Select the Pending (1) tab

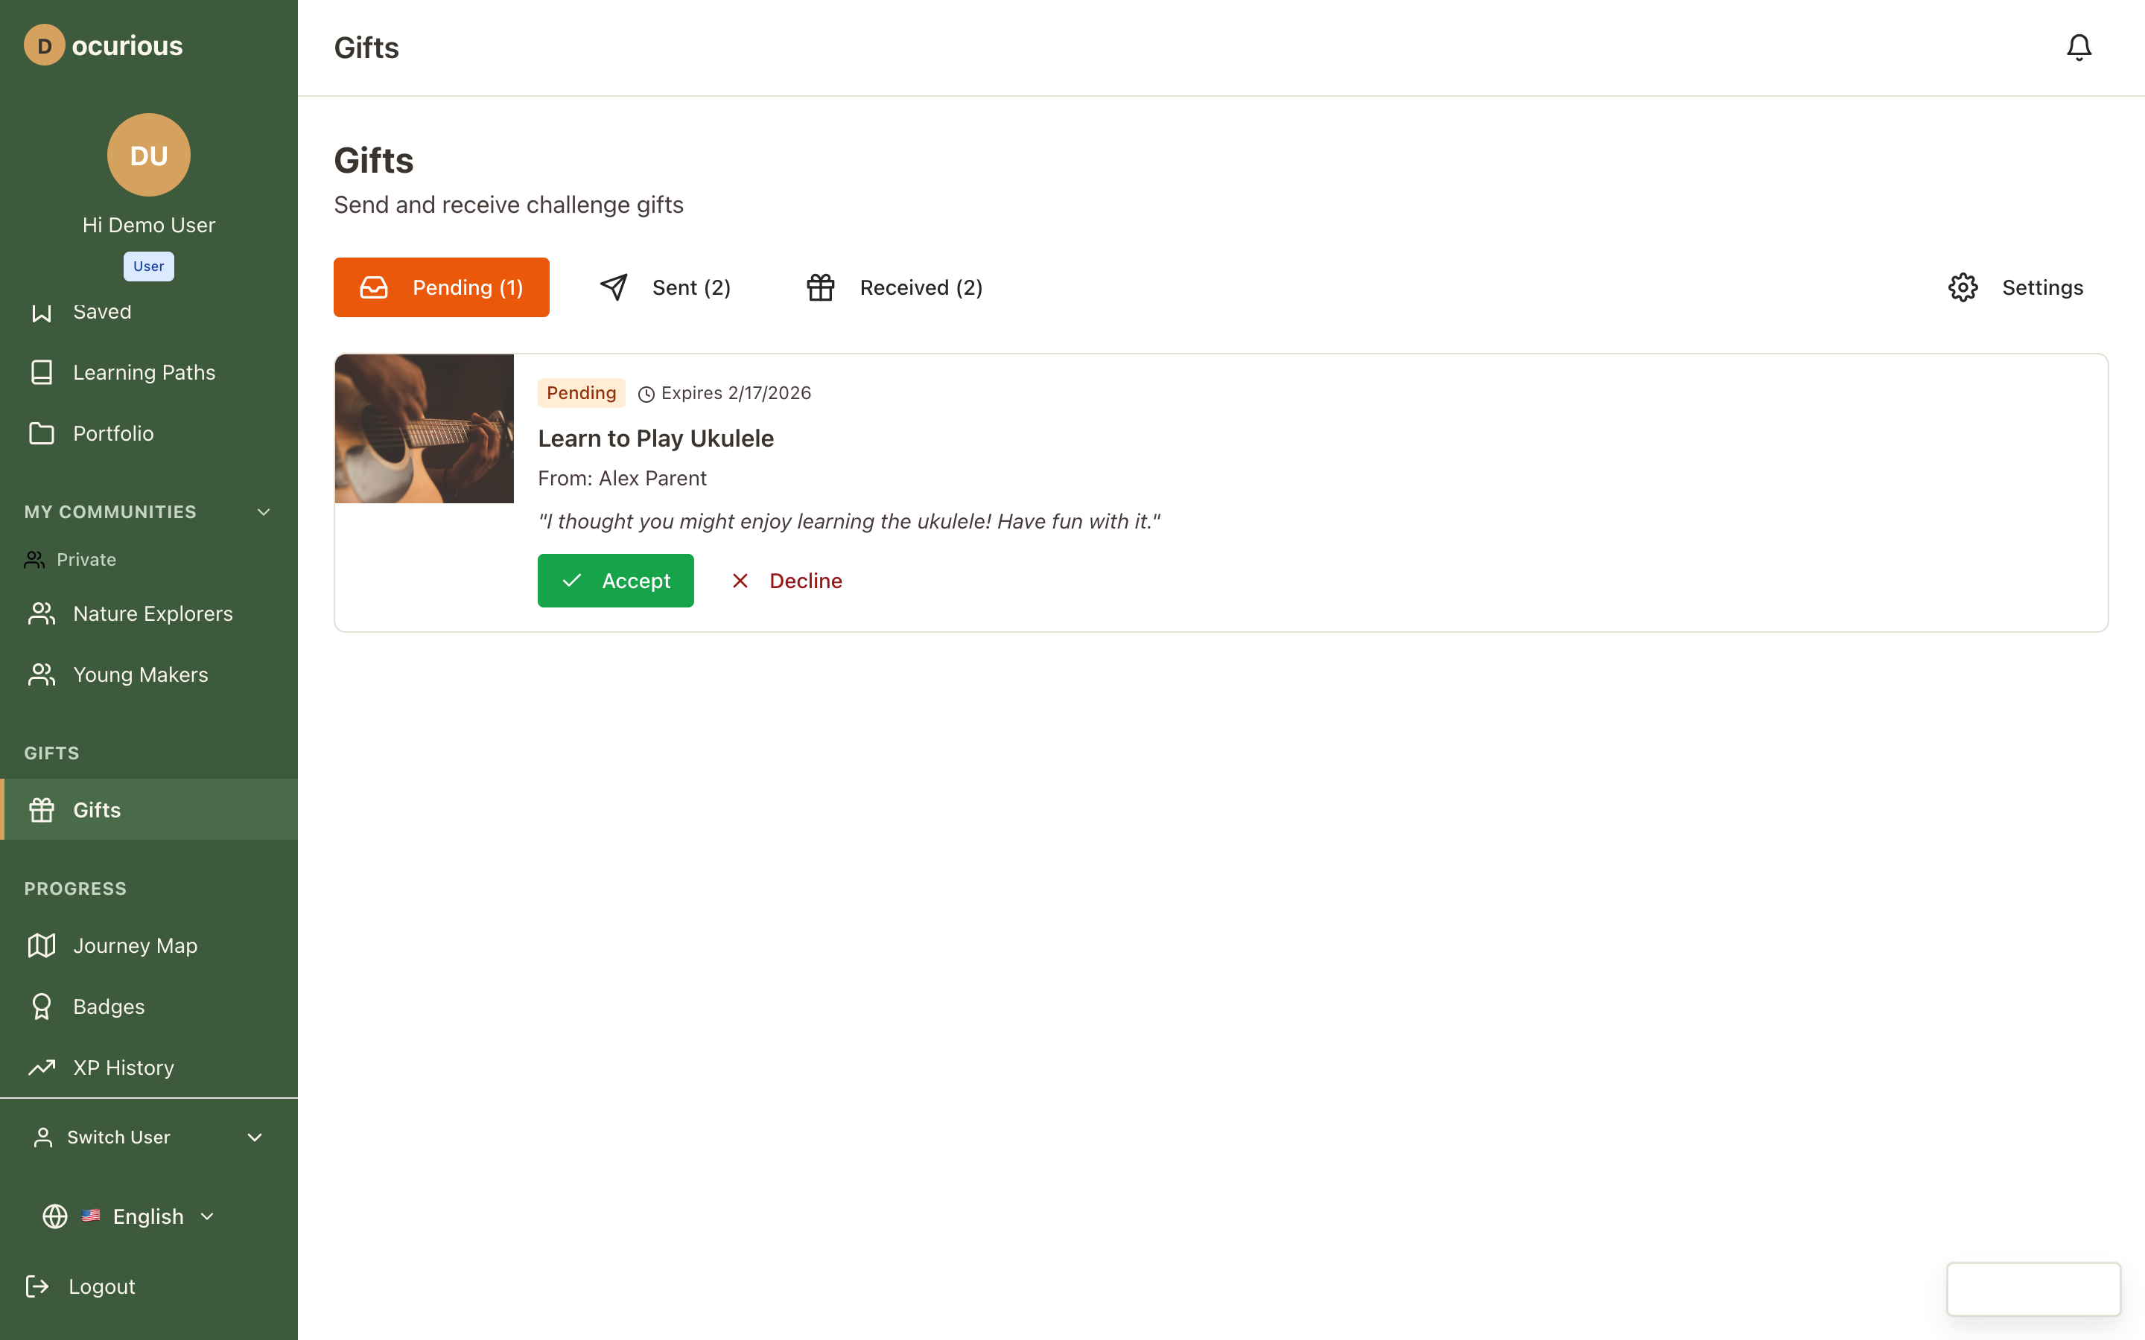point(442,287)
